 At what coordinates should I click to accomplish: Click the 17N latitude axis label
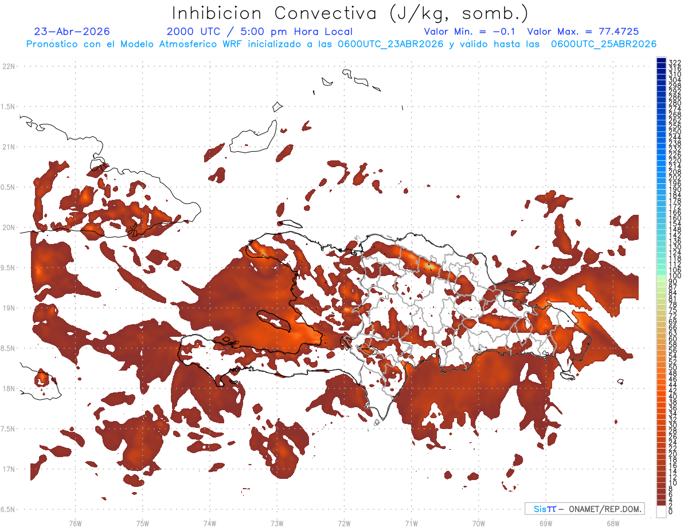9,469
